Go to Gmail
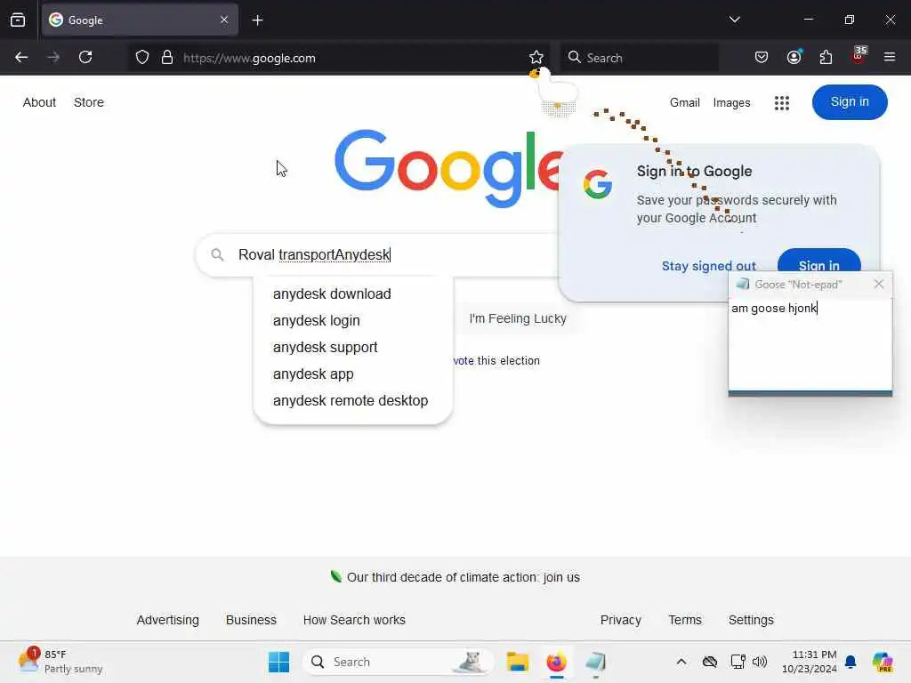 pos(684,103)
